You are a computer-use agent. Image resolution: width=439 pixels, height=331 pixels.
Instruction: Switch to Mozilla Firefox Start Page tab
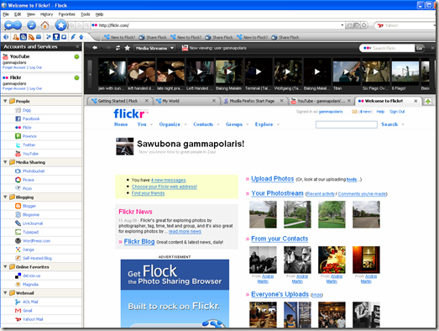click(253, 101)
